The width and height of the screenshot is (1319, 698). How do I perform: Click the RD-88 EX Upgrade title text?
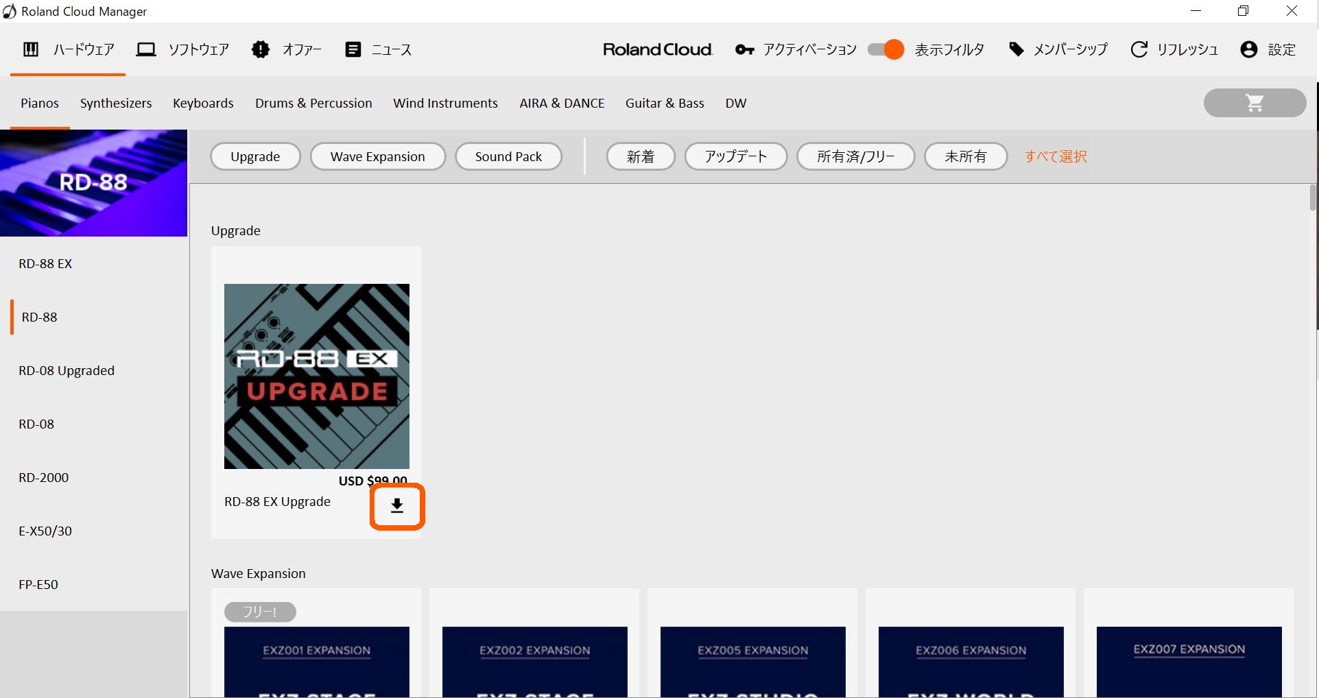[277, 502]
